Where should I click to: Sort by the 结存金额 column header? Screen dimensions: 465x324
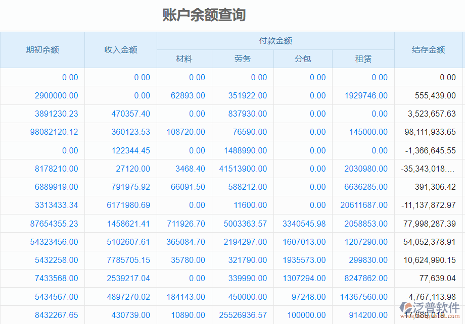click(429, 50)
